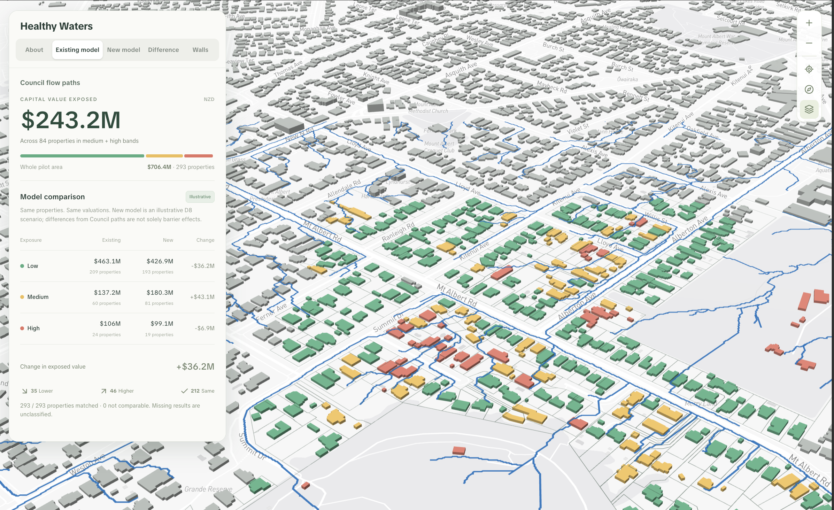The image size is (834, 510).
Task: Zoom in with the plus map control
Action: (x=809, y=23)
